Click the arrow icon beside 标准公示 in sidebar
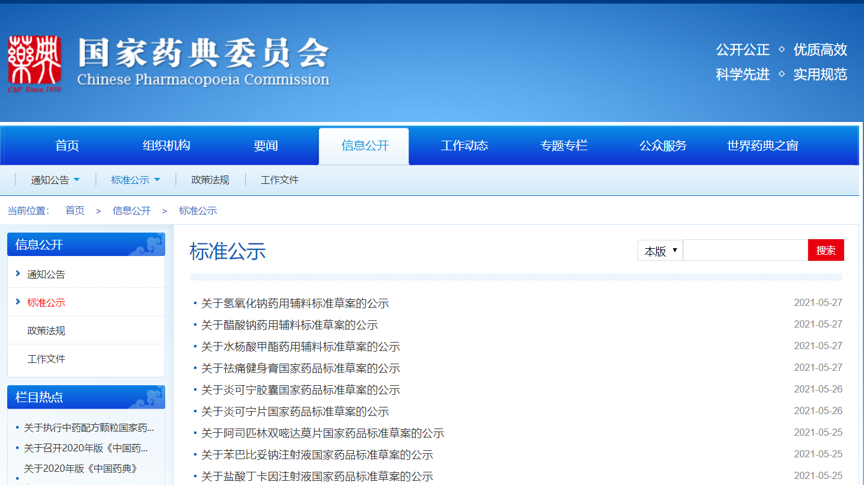864x485 pixels. coord(18,302)
